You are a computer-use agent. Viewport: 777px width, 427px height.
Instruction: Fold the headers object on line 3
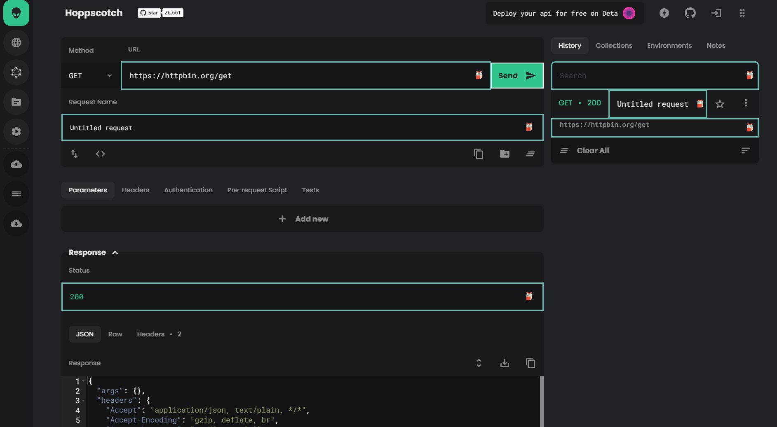tap(83, 400)
